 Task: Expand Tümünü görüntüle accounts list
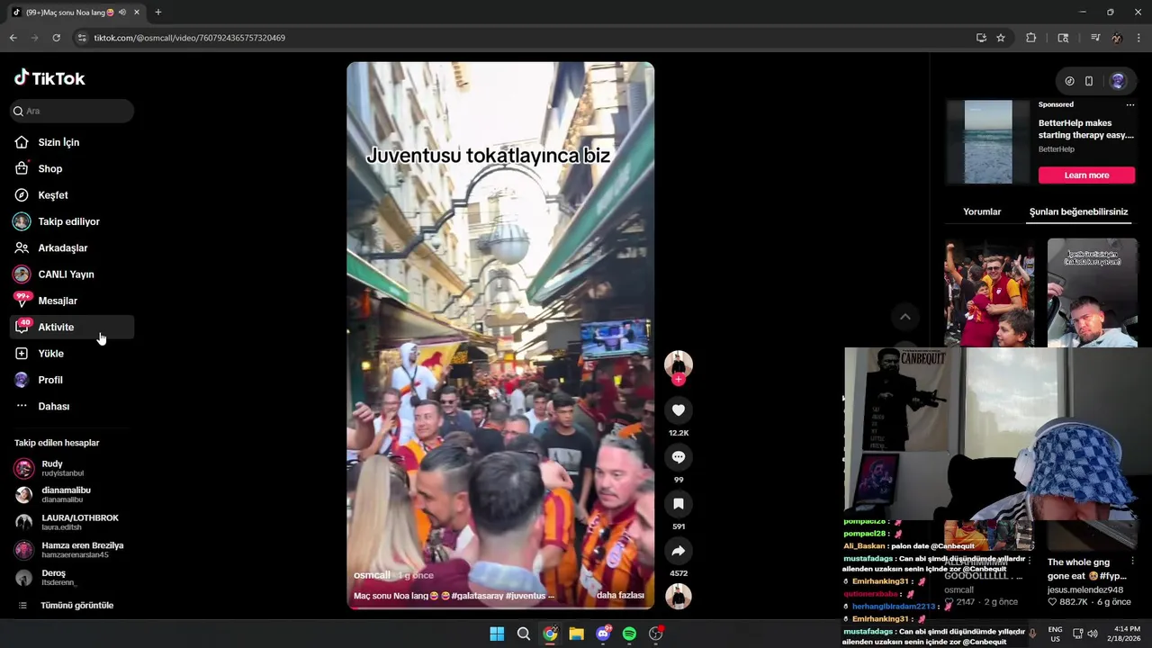tap(76, 606)
